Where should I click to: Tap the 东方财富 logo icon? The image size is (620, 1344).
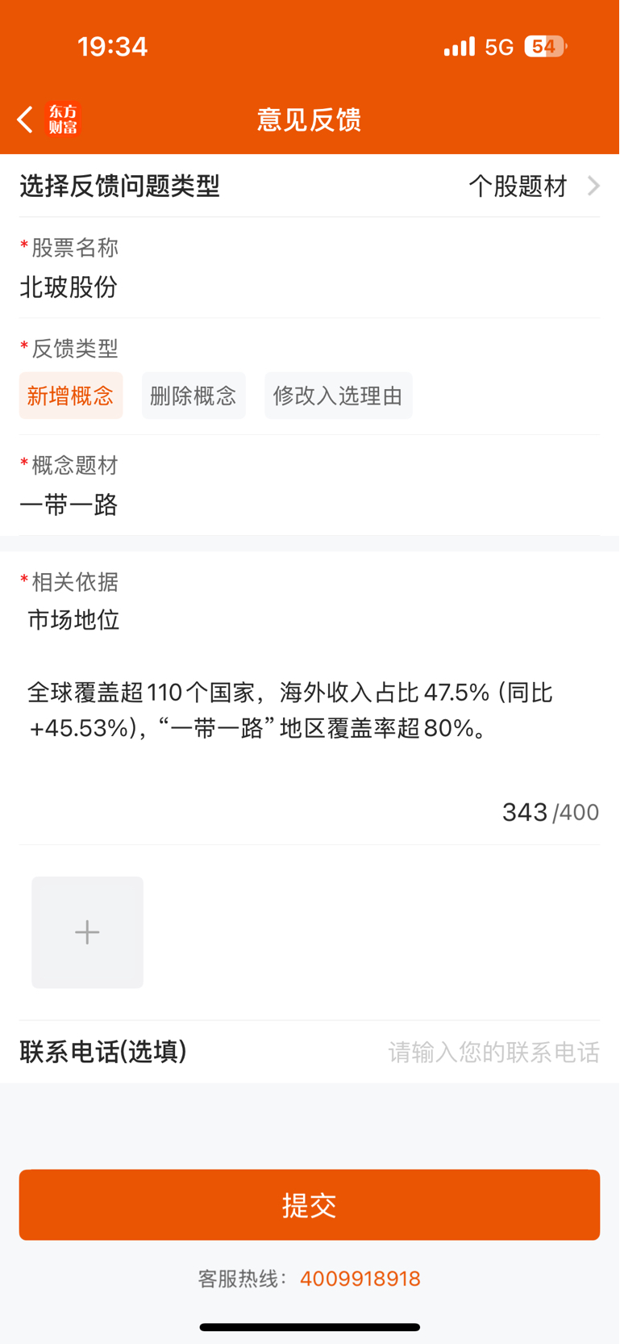coord(63,119)
